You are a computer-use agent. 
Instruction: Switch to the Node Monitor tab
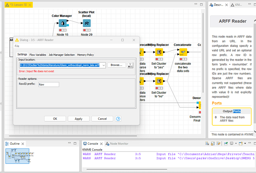coord(117,144)
